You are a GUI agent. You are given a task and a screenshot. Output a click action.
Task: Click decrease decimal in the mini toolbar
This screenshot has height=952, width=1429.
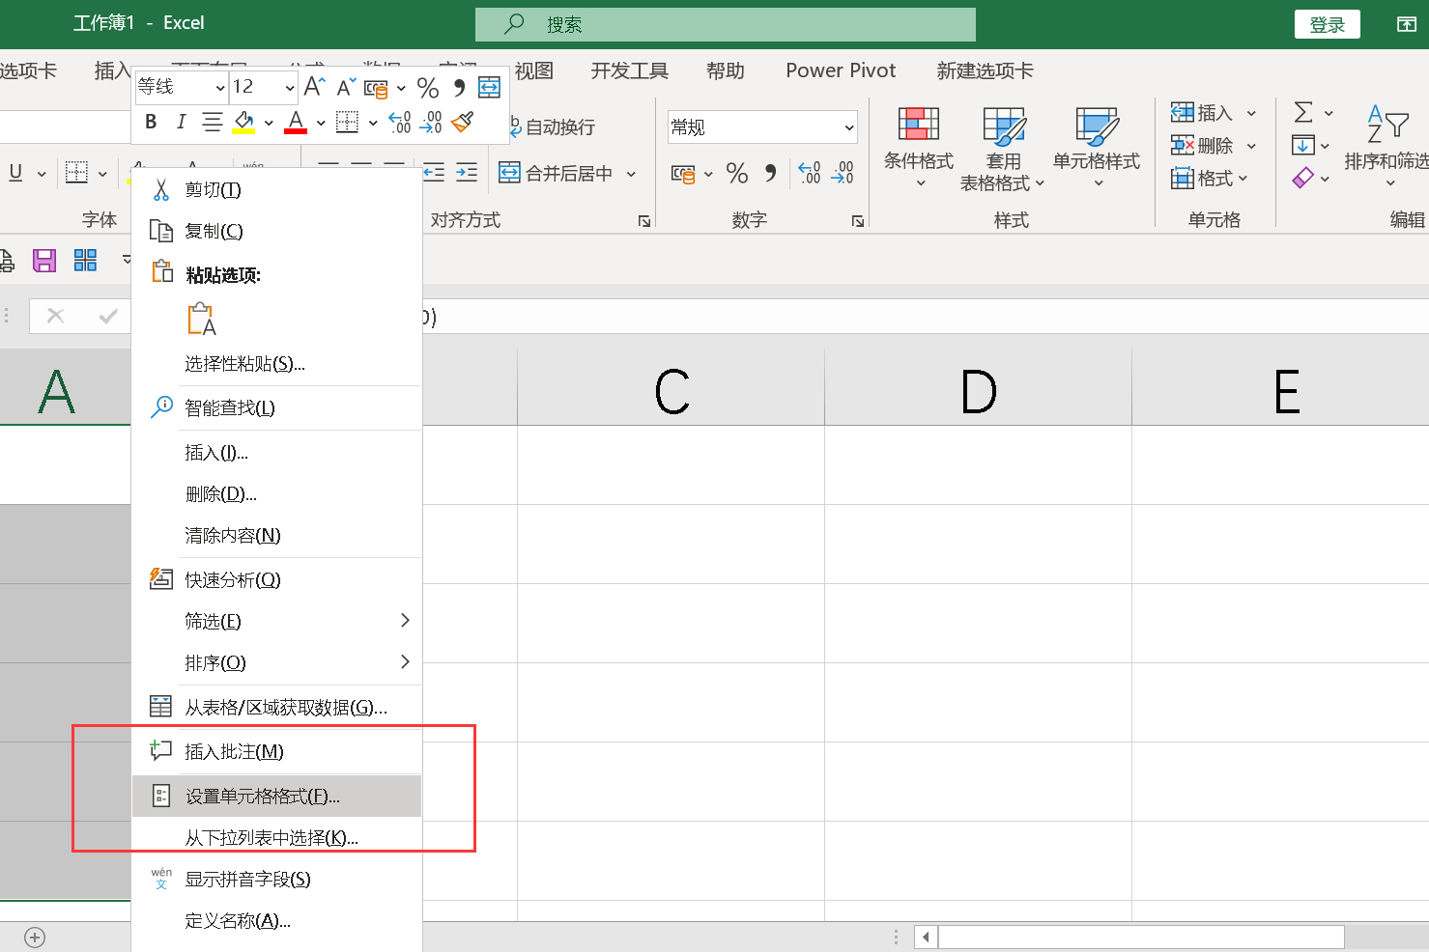(x=431, y=122)
